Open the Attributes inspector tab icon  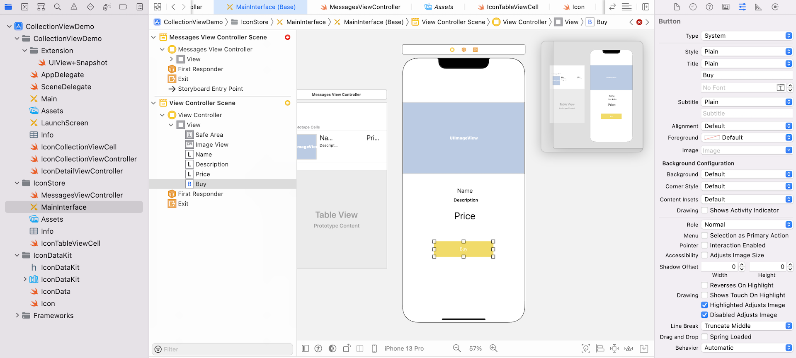point(742,7)
